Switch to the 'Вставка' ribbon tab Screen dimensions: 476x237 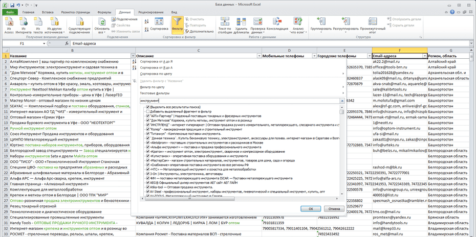(48, 12)
